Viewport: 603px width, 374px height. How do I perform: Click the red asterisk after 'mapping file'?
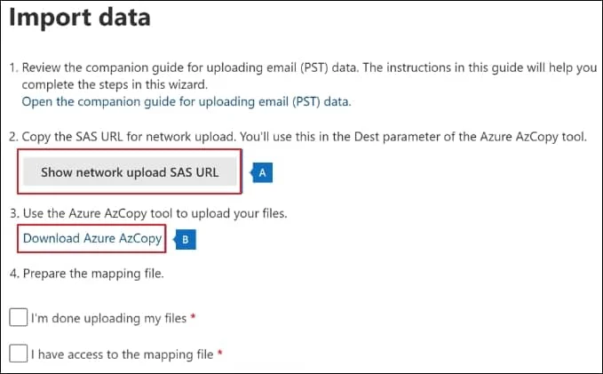(220, 353)
